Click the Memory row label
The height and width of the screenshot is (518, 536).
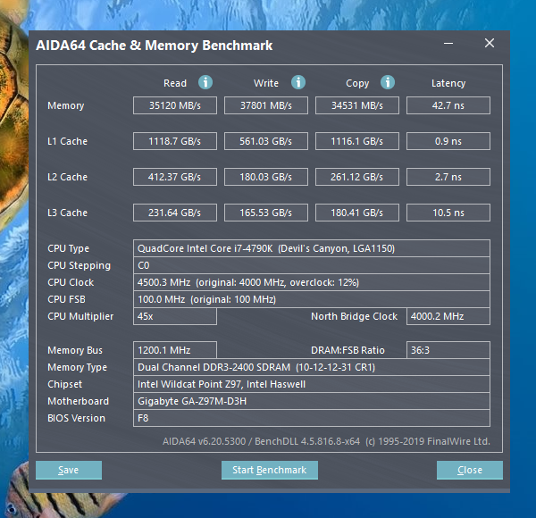(x=65, y=105)
